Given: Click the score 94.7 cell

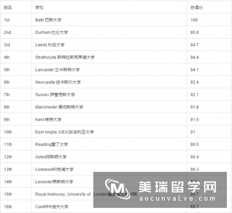Looking at the screenshot, I should [209, 45].
